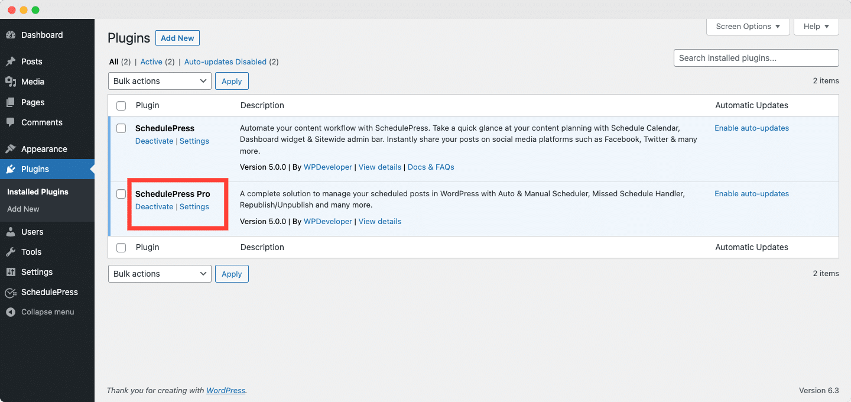
Task: Collapse the admin menu
Action: tap(48, 312)
